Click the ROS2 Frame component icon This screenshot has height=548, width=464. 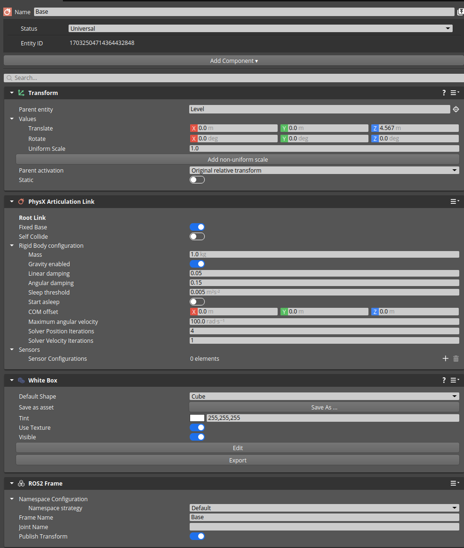pos(21,483)
